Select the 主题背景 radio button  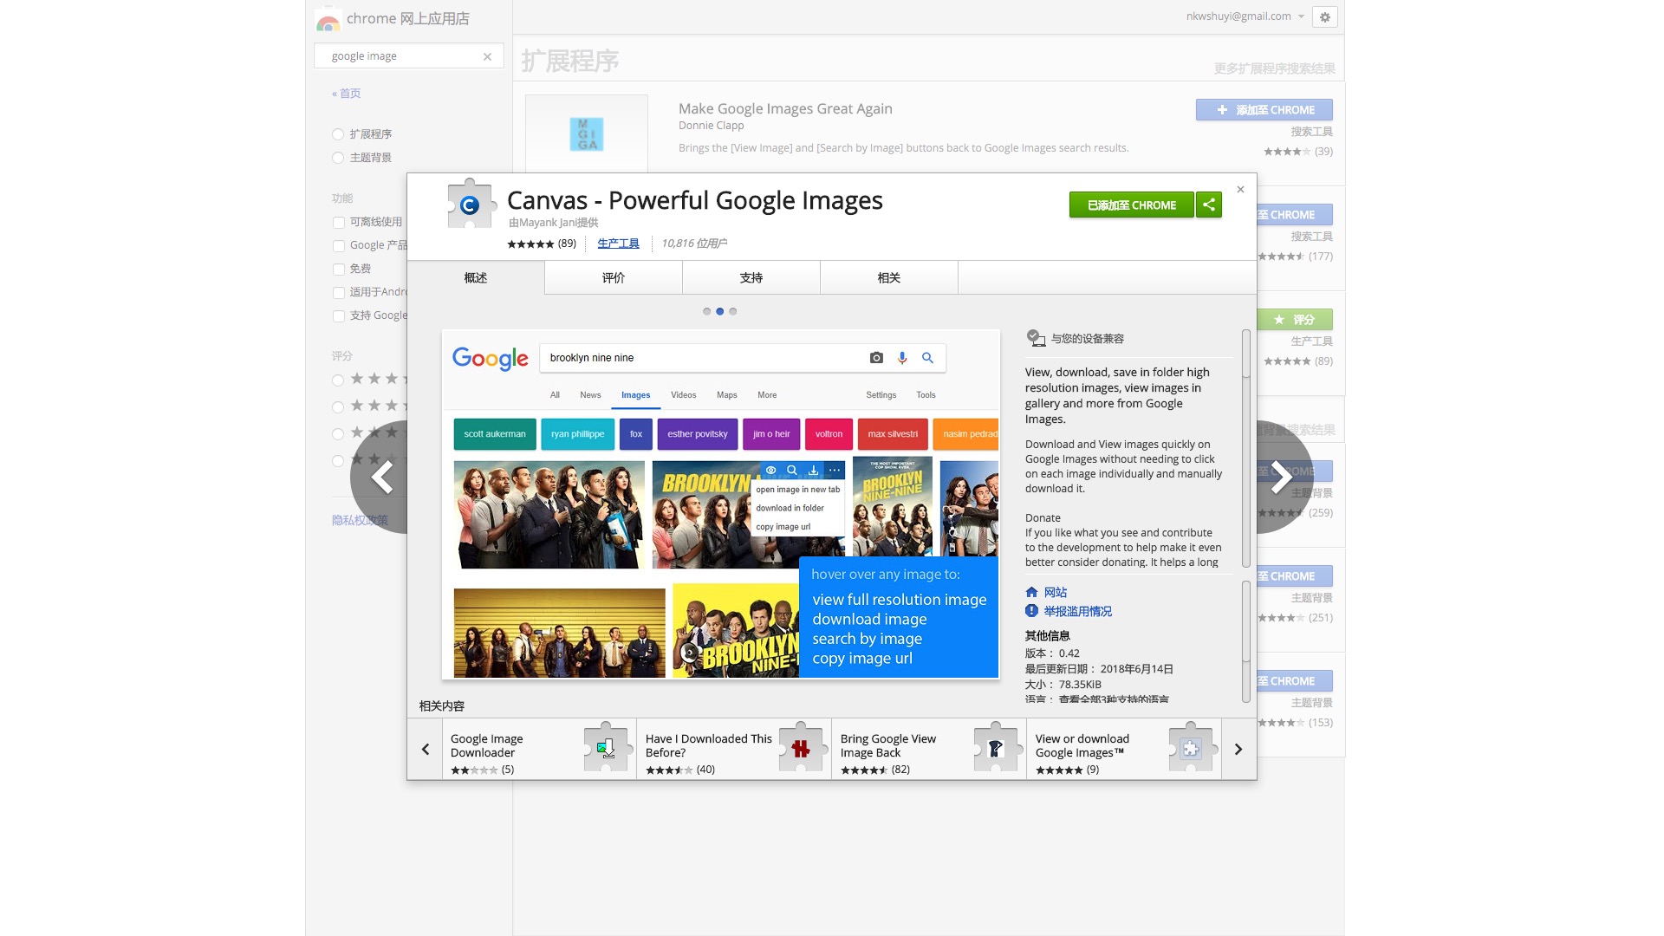pos(338,158)
